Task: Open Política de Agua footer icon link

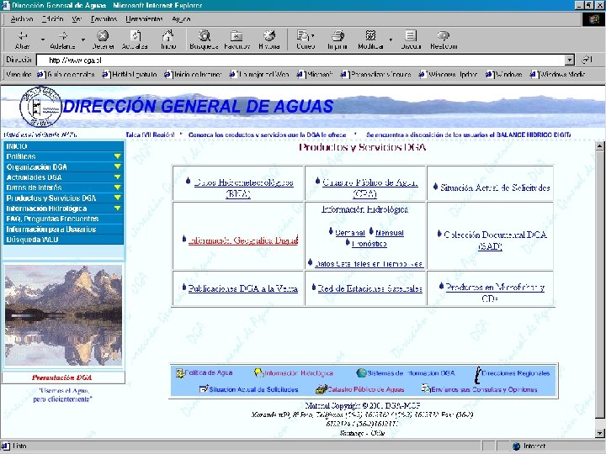Action: 205,373
